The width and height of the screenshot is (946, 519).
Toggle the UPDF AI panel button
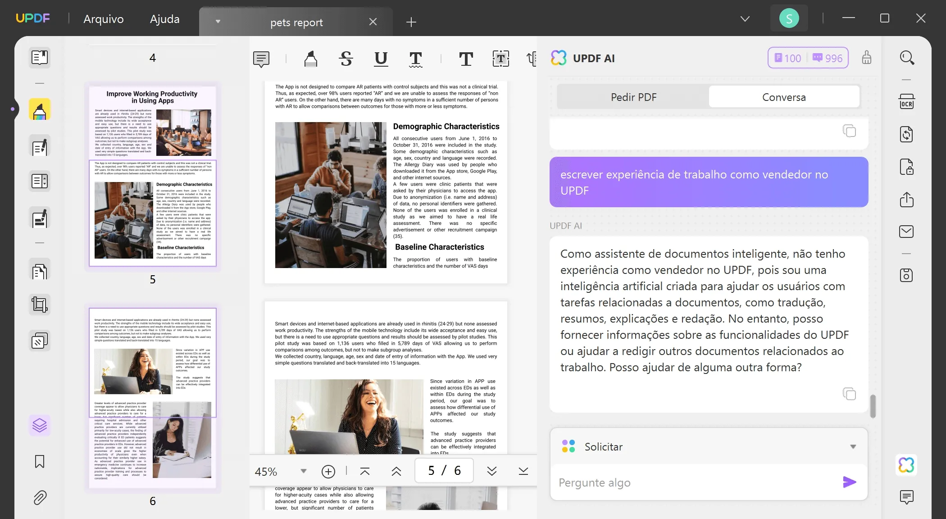click(906, 464)
